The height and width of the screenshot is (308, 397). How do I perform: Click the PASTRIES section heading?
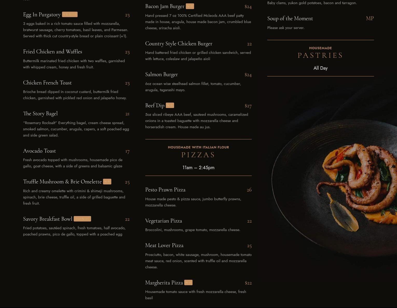click(x=320, y=55)
